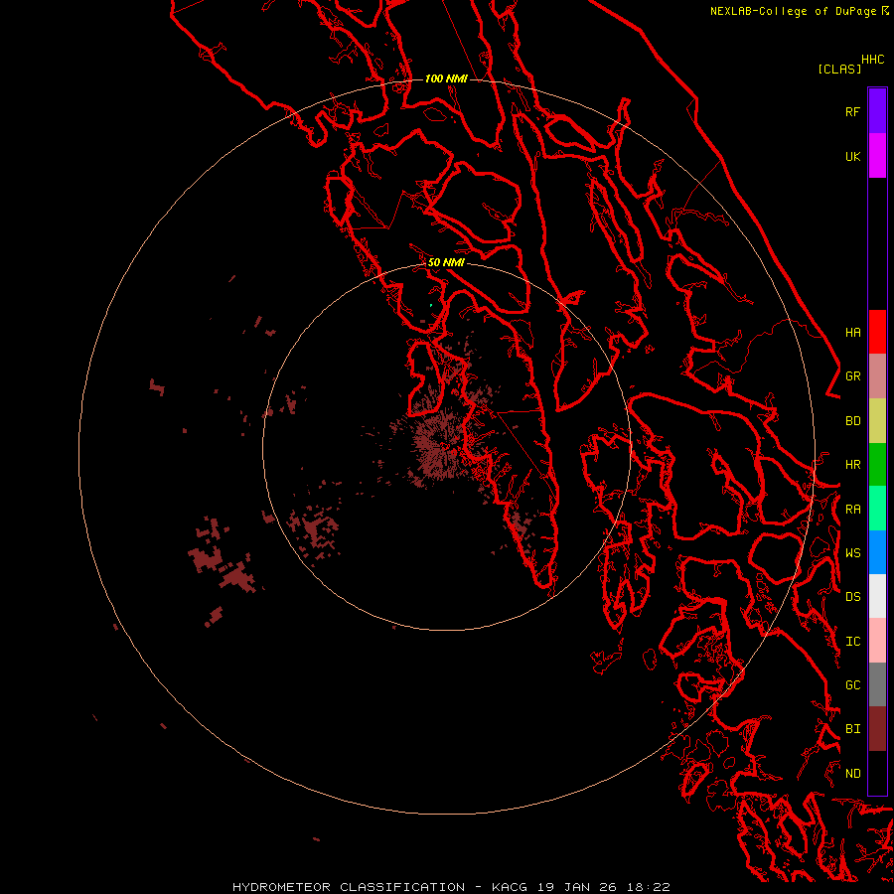This screenshot has height=894, width=894.
Task: Click the GR salmon legend swatch
Action: pos(877,376)
